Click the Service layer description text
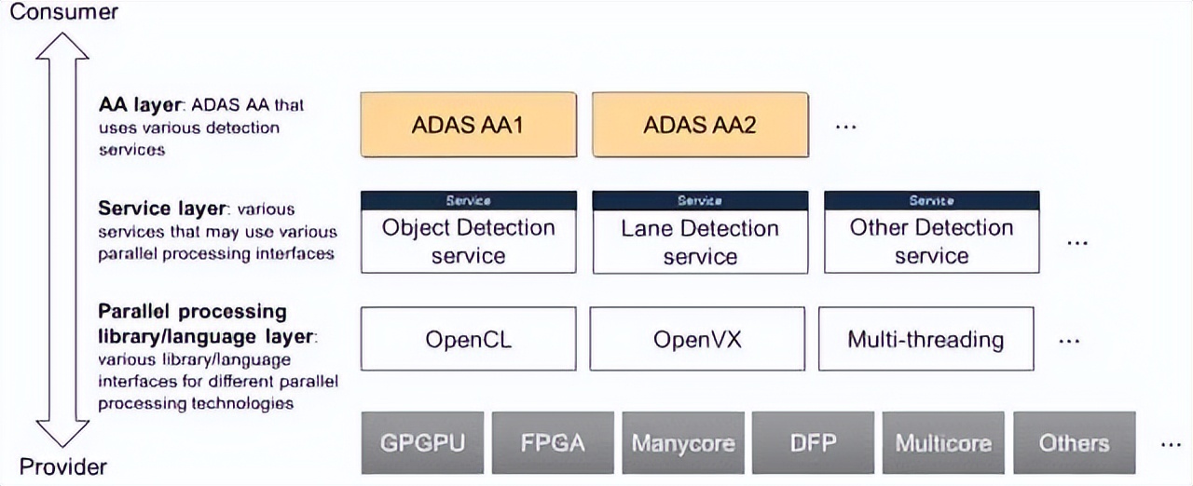 point(217,231)
